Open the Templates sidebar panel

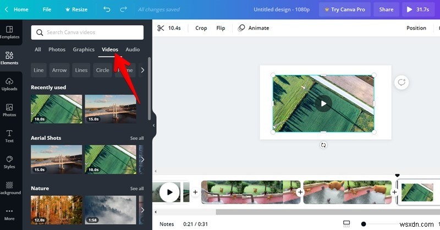[9, 32]
